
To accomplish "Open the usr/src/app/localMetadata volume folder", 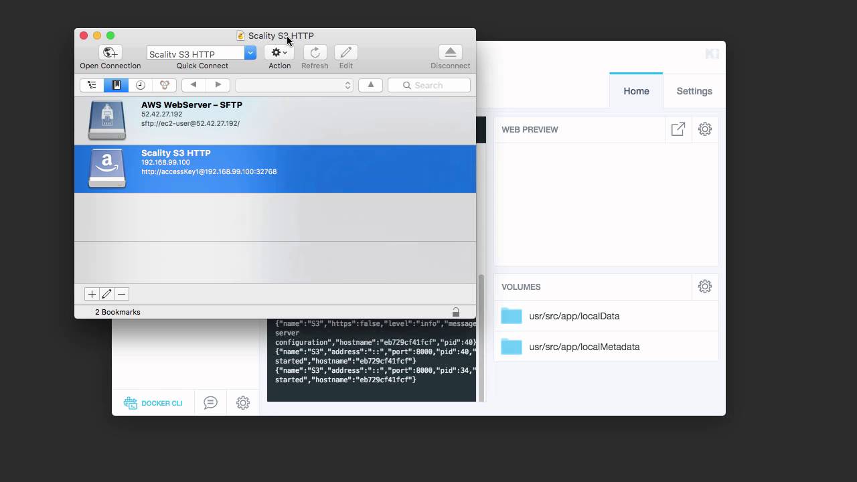I will point(606,347).
